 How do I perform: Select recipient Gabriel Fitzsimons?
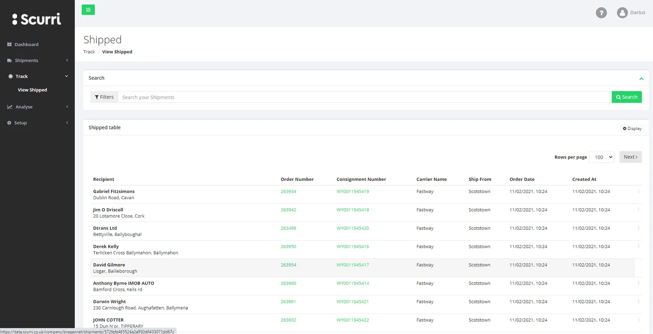[114, 191]
